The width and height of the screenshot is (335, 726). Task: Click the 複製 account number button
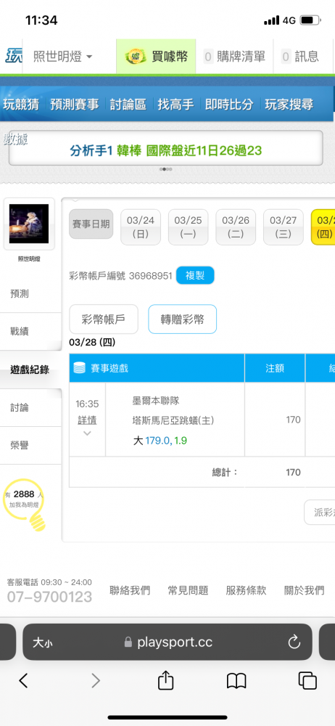195,275
